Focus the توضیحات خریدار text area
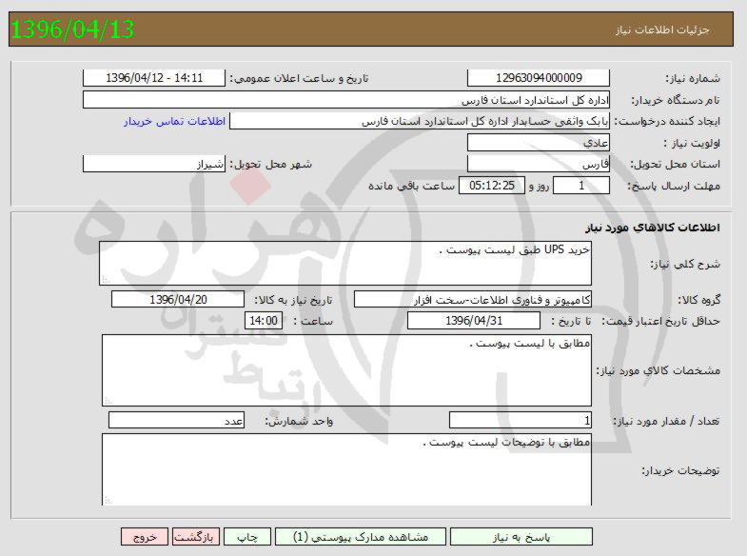The image size is (747, 556). [345, 470]
